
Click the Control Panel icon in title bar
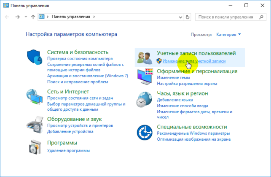(6, 5)
